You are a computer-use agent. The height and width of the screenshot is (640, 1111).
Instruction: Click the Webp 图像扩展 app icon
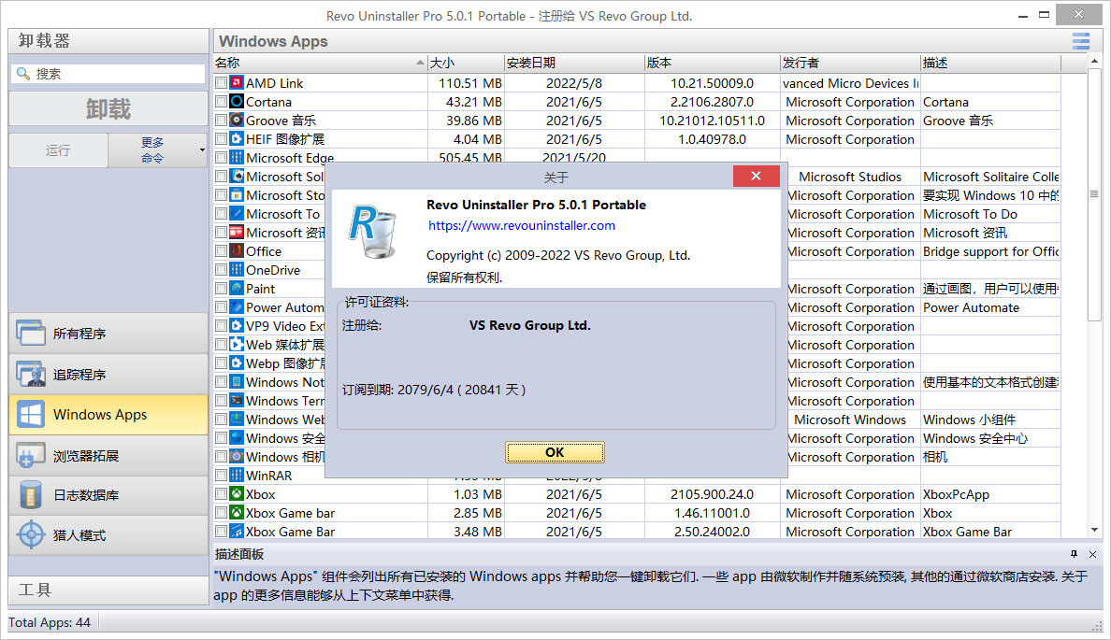point(237,363)
